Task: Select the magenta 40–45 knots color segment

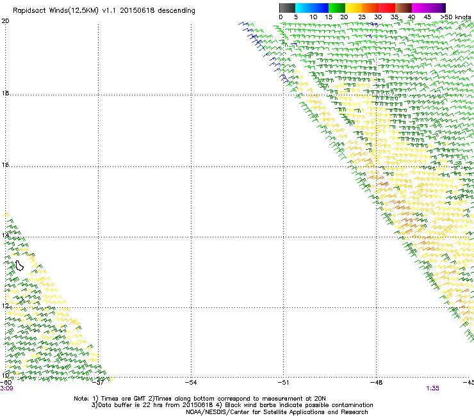Action: coord(420,8)
